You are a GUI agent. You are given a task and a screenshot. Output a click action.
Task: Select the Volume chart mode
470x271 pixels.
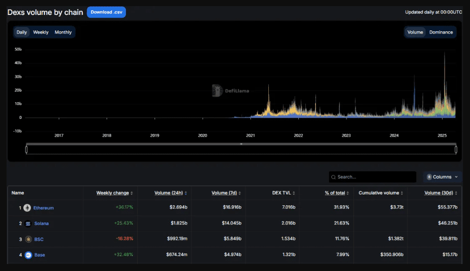pyautogui.click(x=415, y=32)
